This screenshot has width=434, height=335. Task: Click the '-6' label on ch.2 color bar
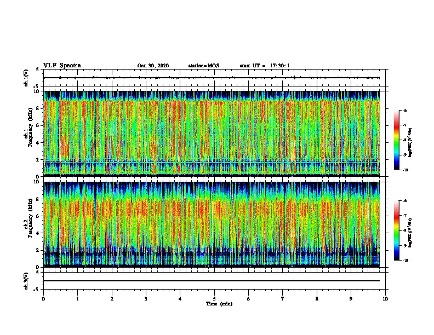(404, 201)
